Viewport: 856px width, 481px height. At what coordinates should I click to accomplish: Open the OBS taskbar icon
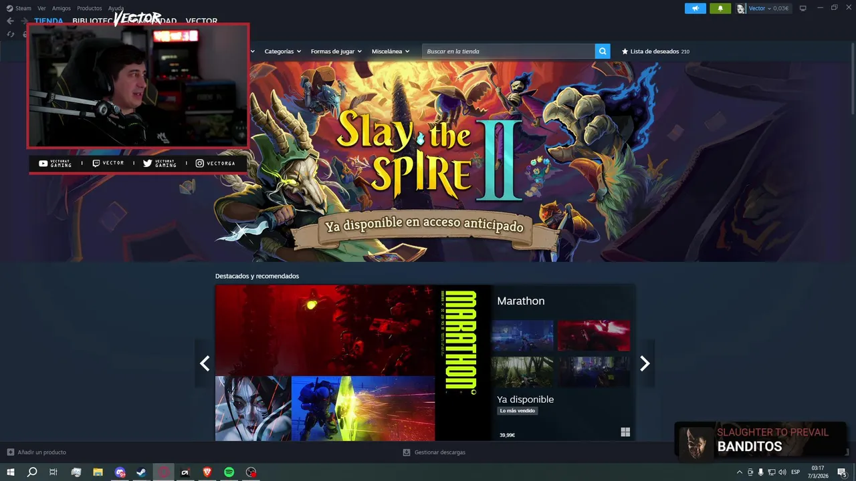pyautogui.click(x=251, y=472)
